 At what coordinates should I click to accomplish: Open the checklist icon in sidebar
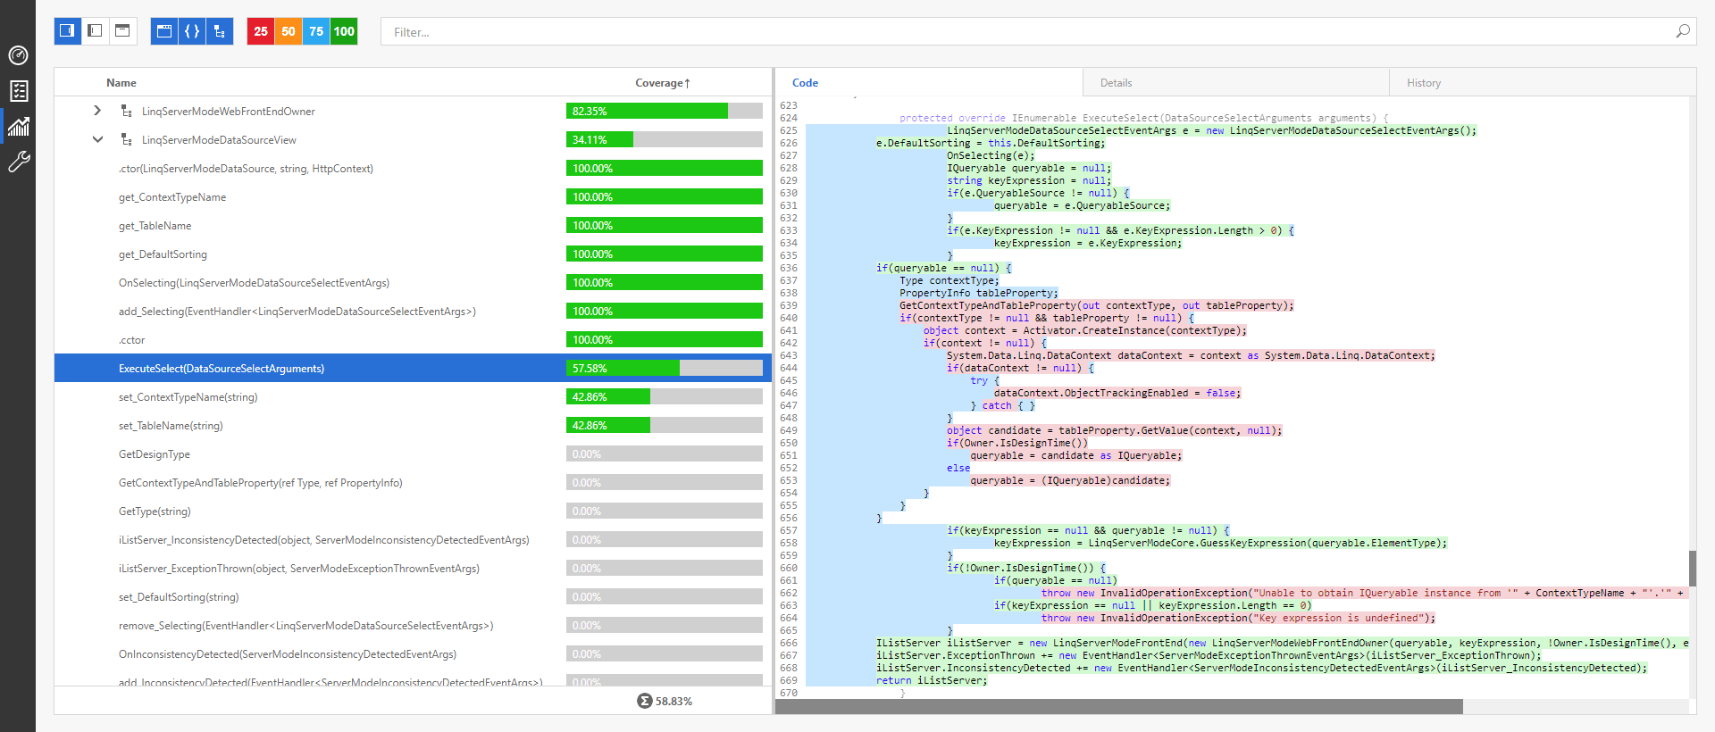18,91
